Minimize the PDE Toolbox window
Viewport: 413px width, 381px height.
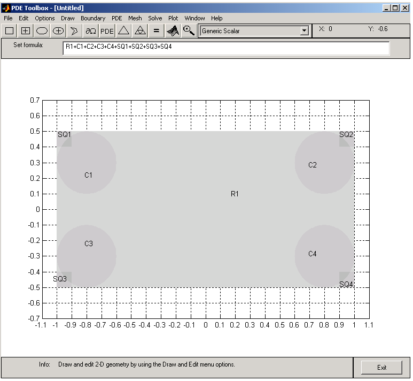click(x=386, y=8)
